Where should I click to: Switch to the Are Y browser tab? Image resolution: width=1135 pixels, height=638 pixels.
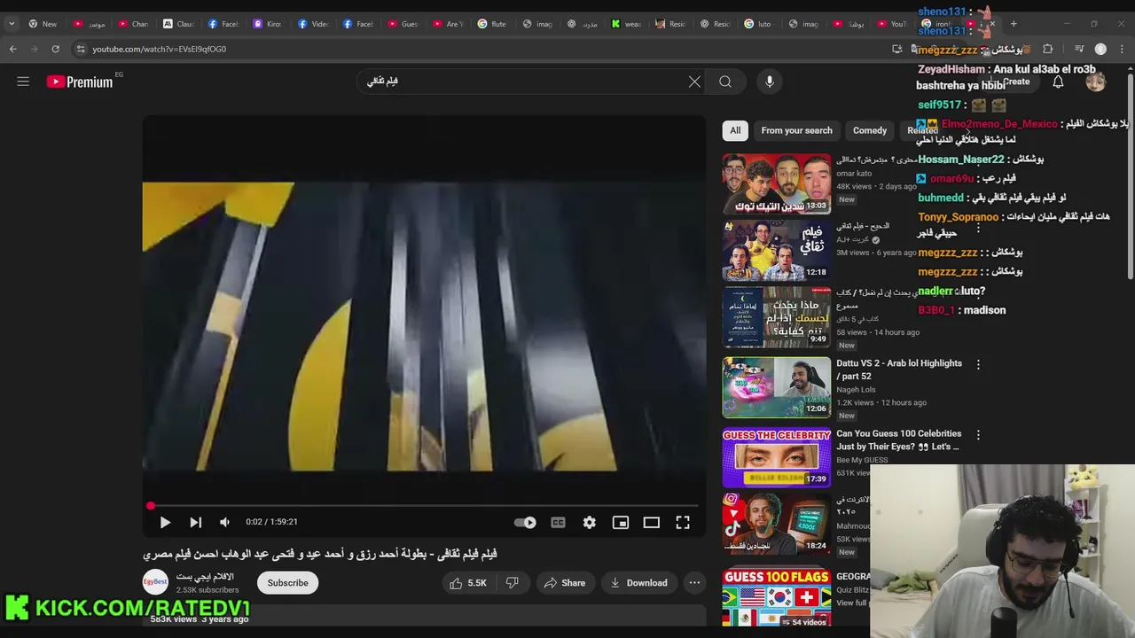tap(447, 24)
